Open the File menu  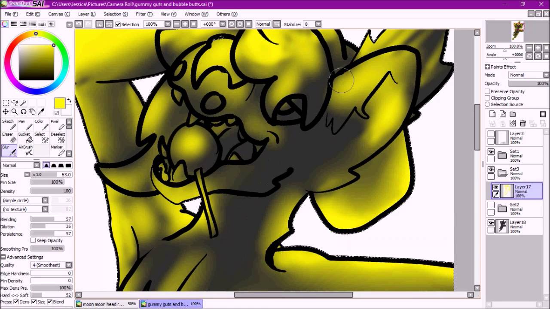coord(11,14)
